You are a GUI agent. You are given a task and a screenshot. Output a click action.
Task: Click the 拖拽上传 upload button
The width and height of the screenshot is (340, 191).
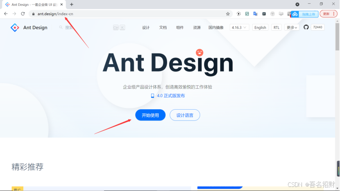308,14
